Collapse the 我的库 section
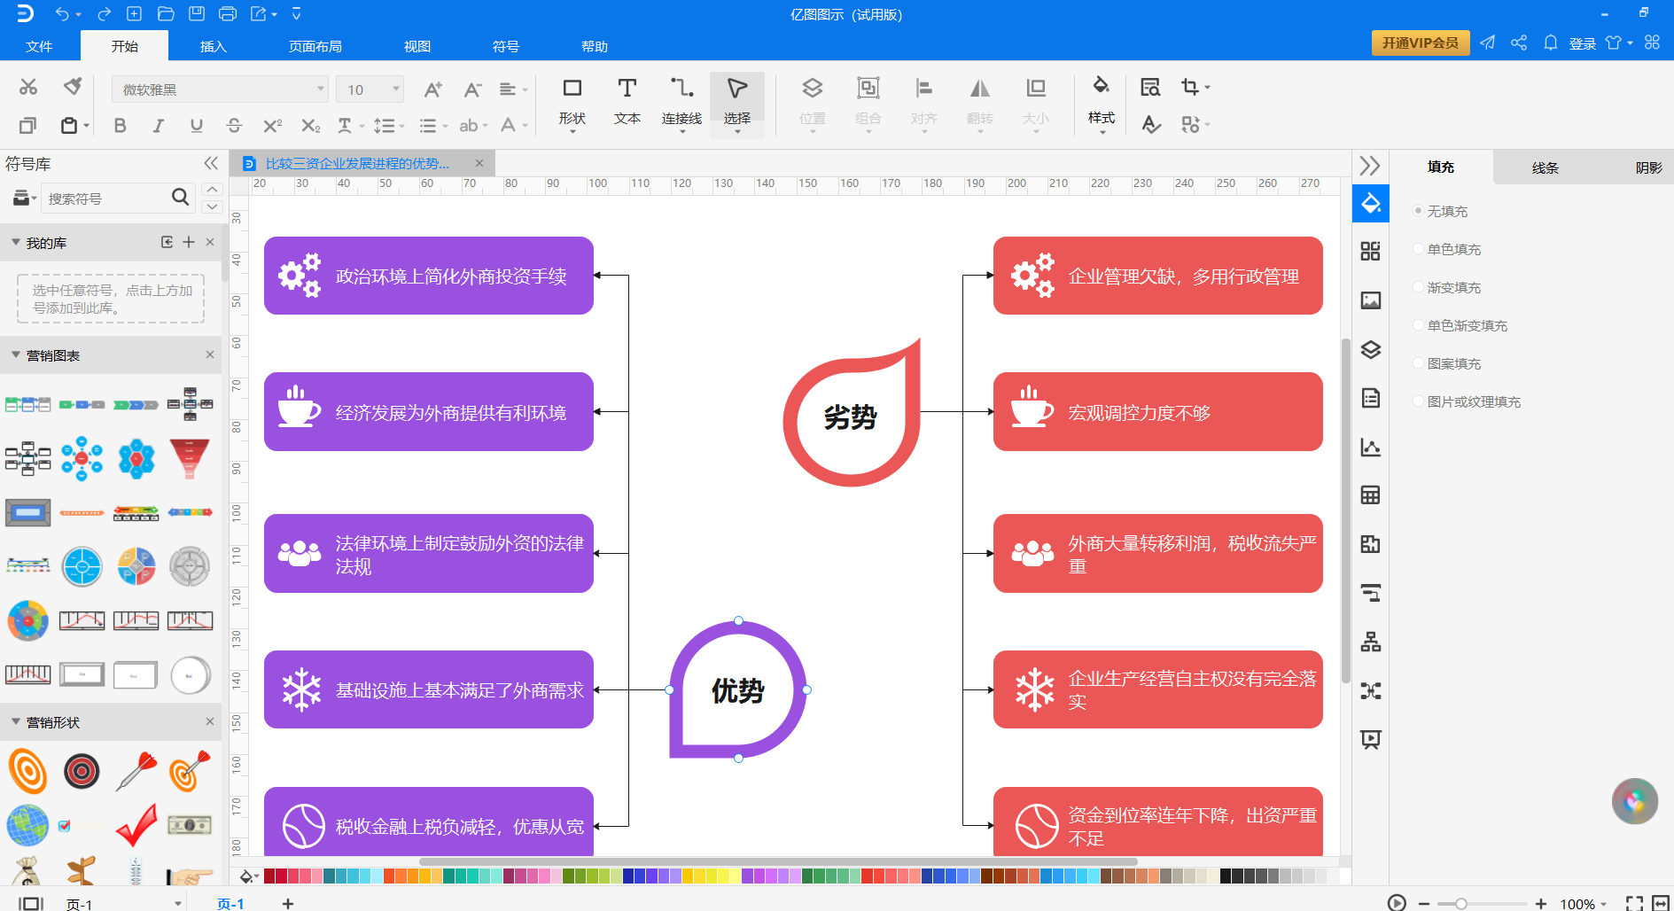 16,242
